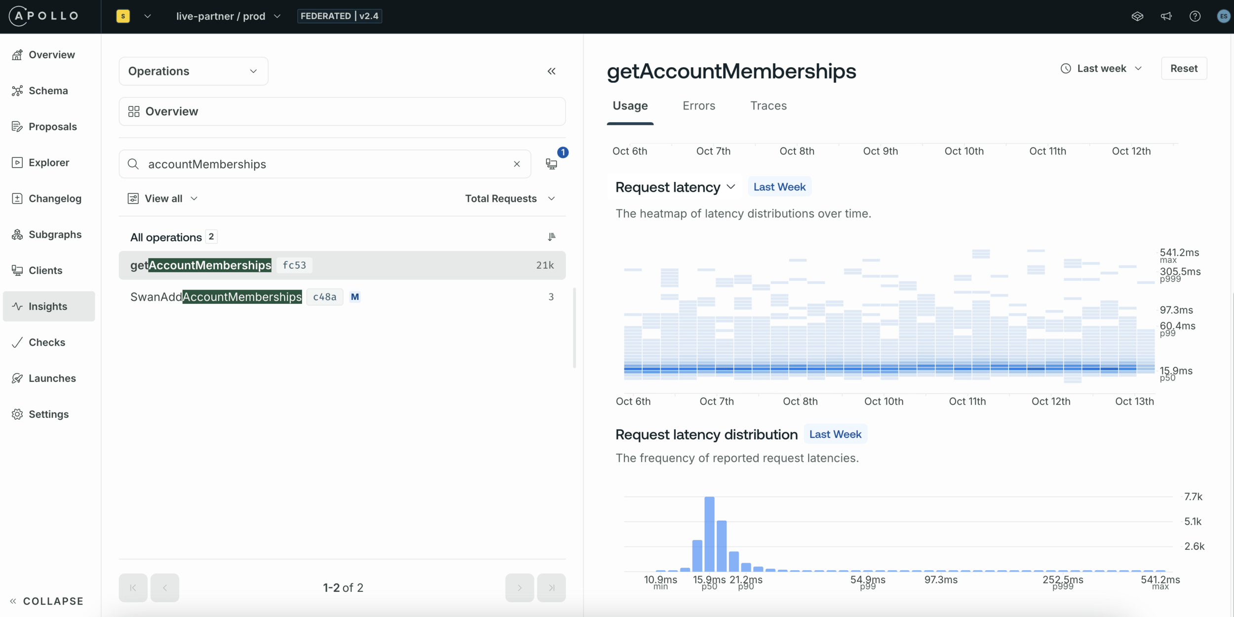The height and width of the screenshot is (617, 1234).
Task: Open the Last week time range dropdown
Action: tap(1101, 69)
